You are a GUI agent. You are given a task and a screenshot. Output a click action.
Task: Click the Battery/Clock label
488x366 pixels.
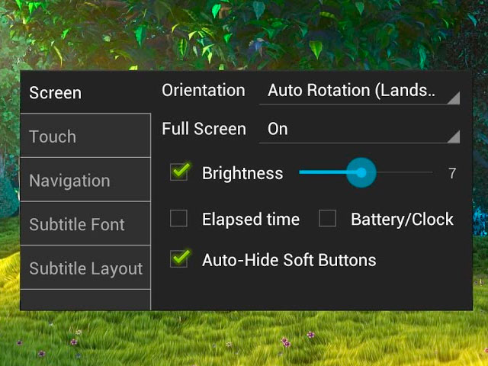click(x=402, y=220)
